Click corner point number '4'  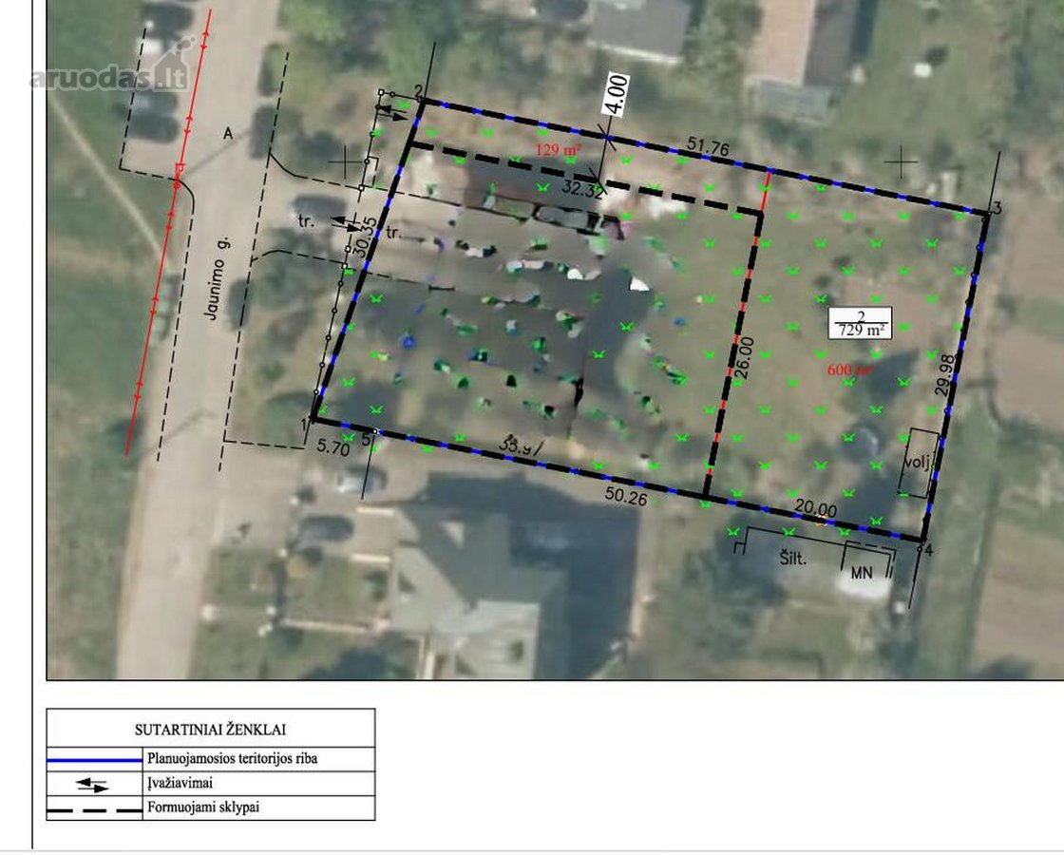[x=929, y=550]
